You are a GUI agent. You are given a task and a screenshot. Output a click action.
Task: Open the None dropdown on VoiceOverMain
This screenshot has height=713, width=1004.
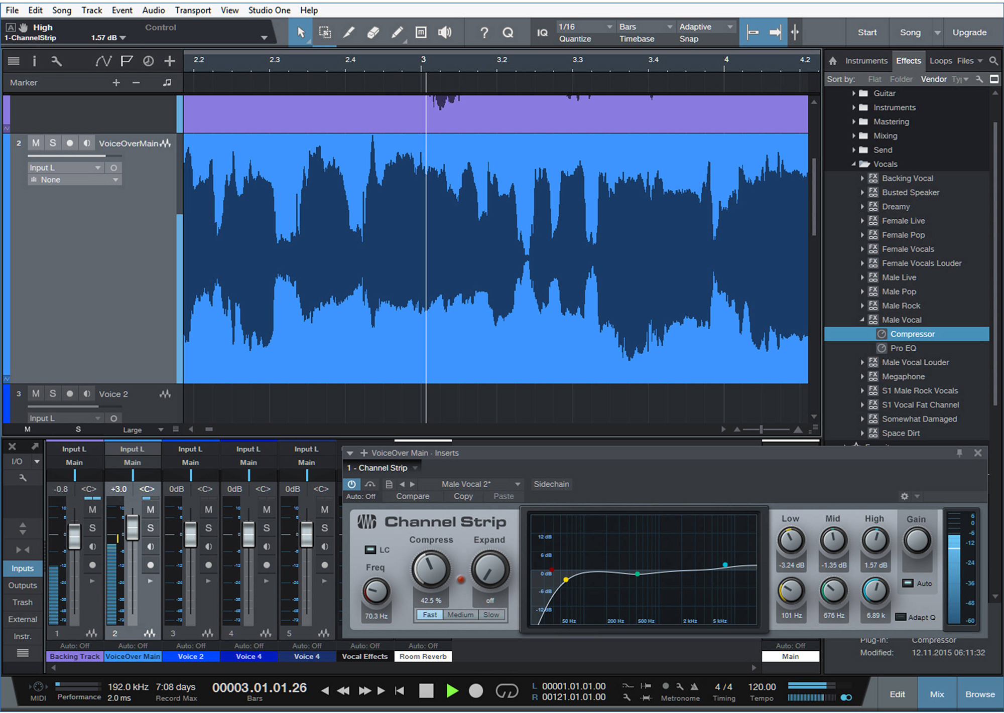(74, 180)
